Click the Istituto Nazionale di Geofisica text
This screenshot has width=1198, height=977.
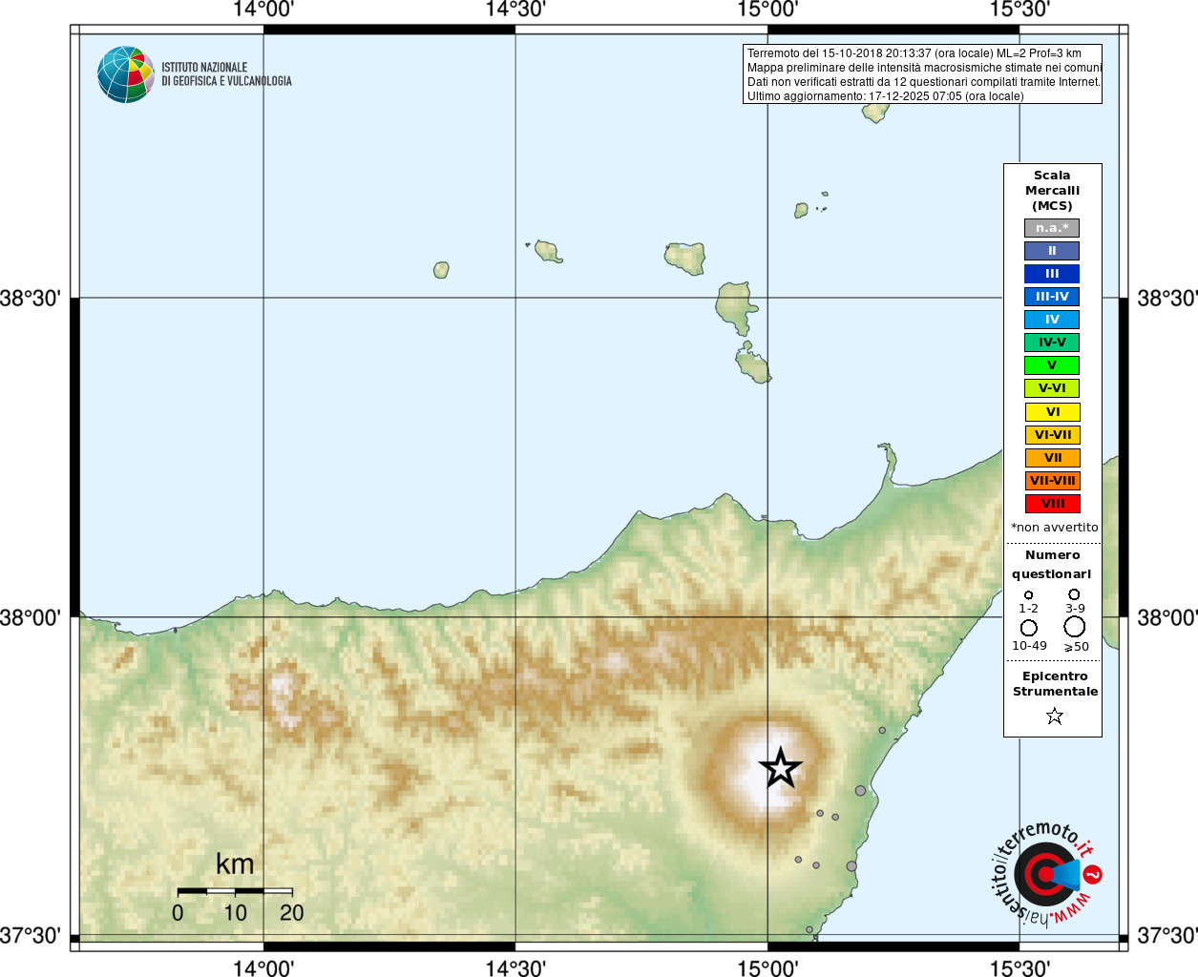(x=226, y=74)
